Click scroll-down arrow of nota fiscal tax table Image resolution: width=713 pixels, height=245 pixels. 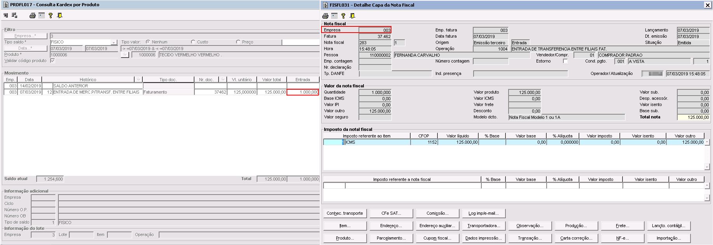click(707, 198)
